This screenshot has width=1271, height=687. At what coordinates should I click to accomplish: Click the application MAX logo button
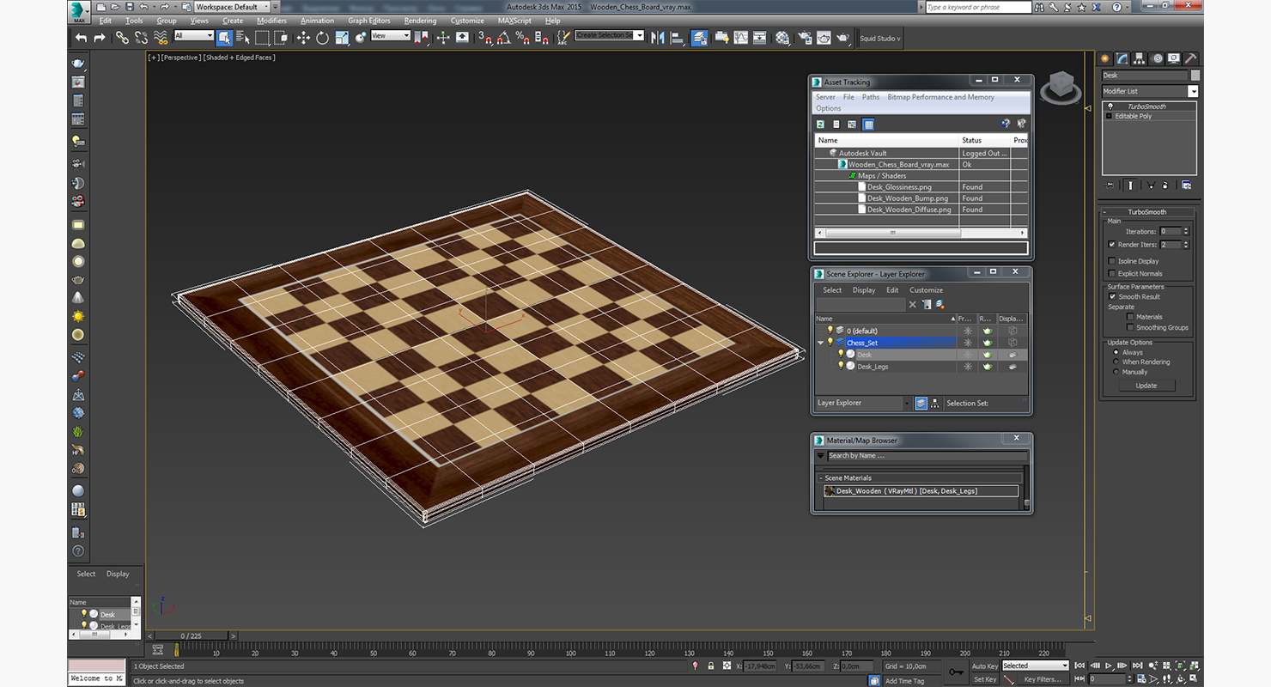tap(79, 12)
